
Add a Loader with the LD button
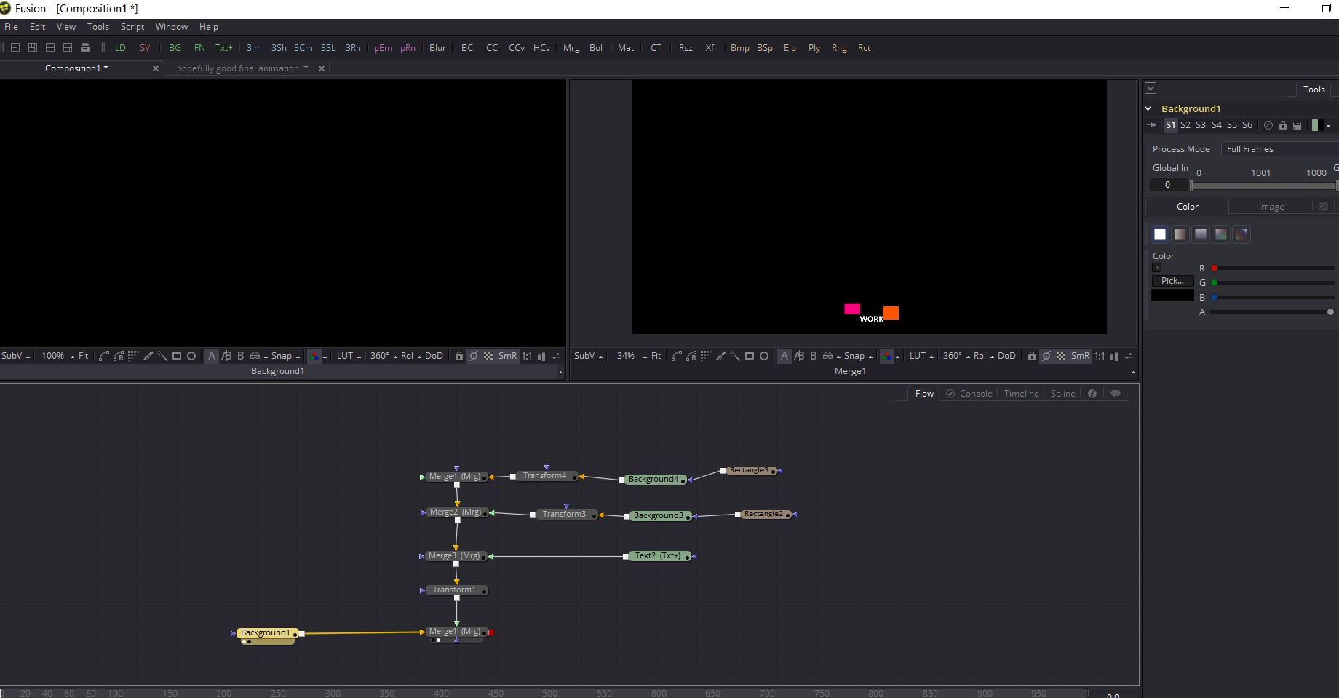pos(120,48)
